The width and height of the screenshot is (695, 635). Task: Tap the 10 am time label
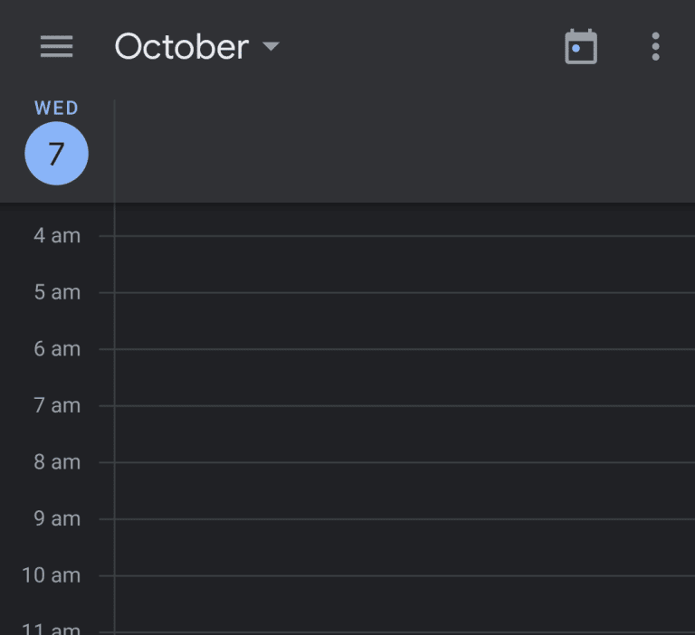click(x=52, y=575)
